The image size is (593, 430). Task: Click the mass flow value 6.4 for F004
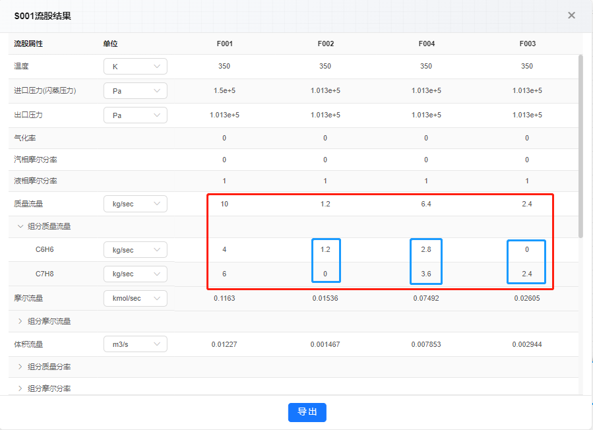click(426, 204)
